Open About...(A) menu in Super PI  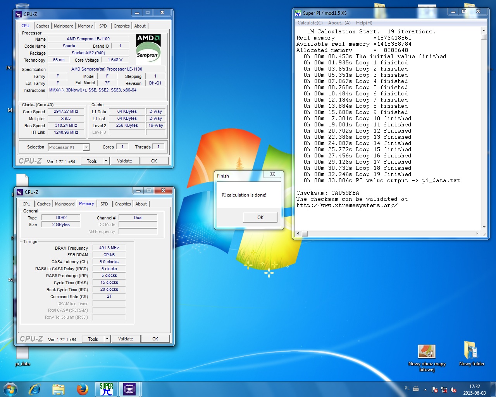339,23
